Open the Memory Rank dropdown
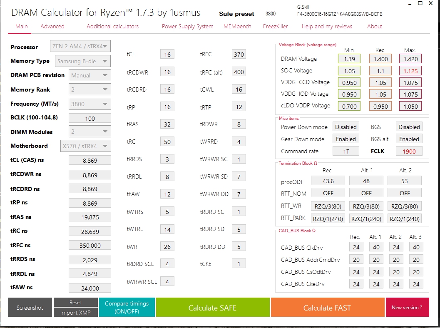 [x=90, y=89]
